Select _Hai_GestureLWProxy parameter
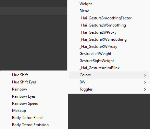150x129 pixels. [109, 32]
